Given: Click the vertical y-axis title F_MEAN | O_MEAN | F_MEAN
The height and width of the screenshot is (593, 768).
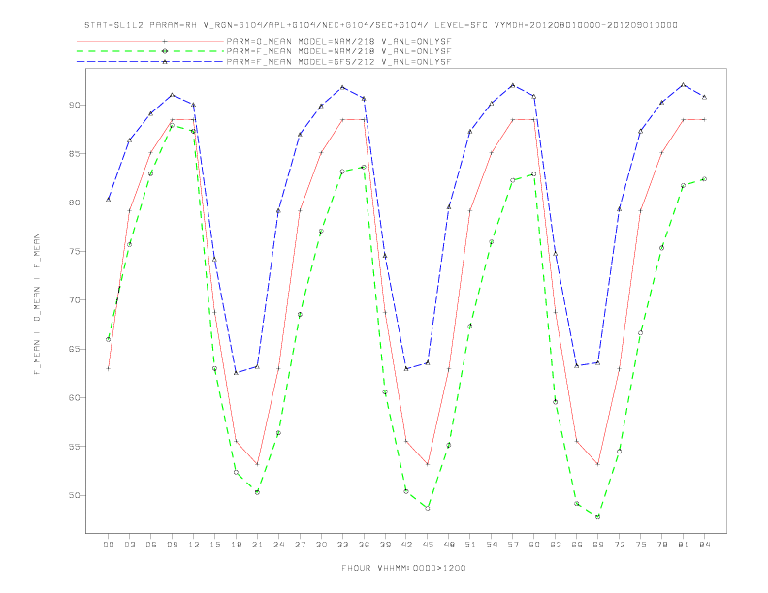Looking at the screenshot, I should click(x=37, y=304).
